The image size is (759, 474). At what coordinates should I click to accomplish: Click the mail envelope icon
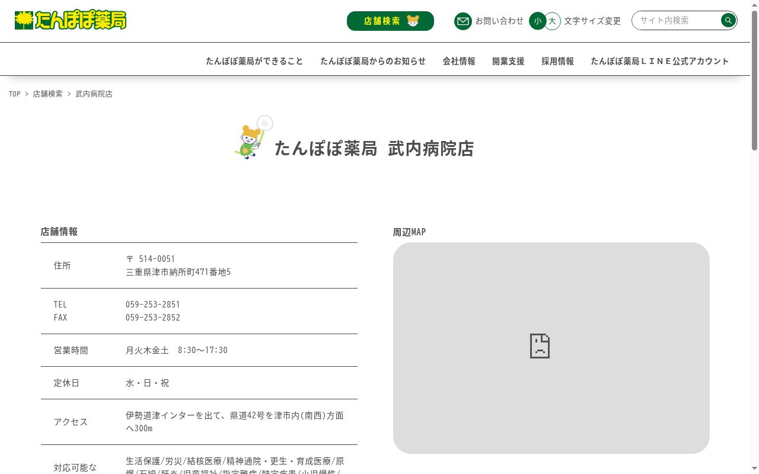click(463, 21)
